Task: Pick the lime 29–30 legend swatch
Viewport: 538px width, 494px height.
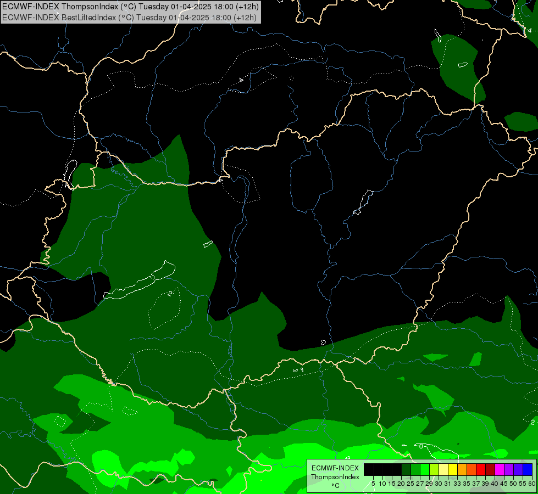Action: [434, 469]
